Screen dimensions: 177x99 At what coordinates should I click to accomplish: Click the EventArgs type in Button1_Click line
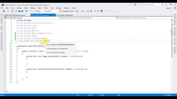click(79, 69)
